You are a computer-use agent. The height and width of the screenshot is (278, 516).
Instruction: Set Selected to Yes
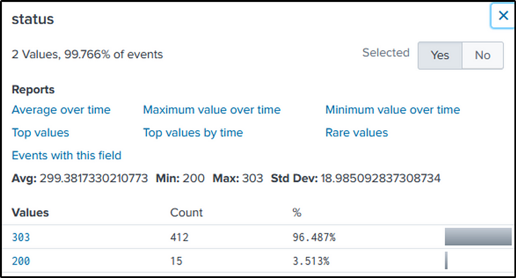[440, 55]
